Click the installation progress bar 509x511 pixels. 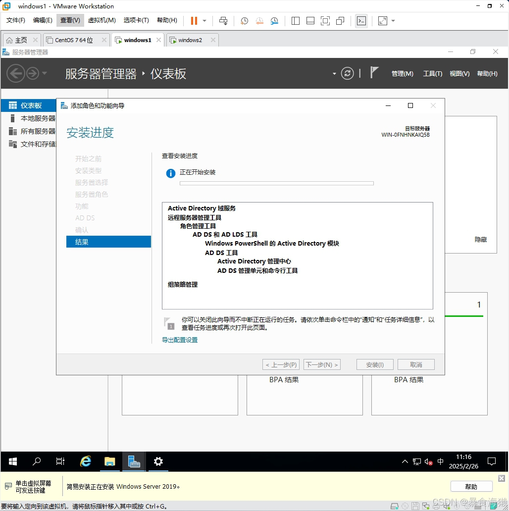[277, 184]
